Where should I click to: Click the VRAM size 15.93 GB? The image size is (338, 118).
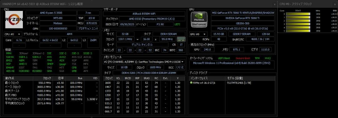click(x=219, y=34)
